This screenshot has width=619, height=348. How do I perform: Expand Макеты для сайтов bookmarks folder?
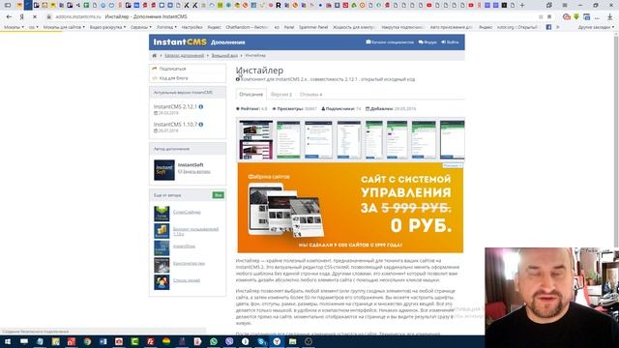coord(64,27)
